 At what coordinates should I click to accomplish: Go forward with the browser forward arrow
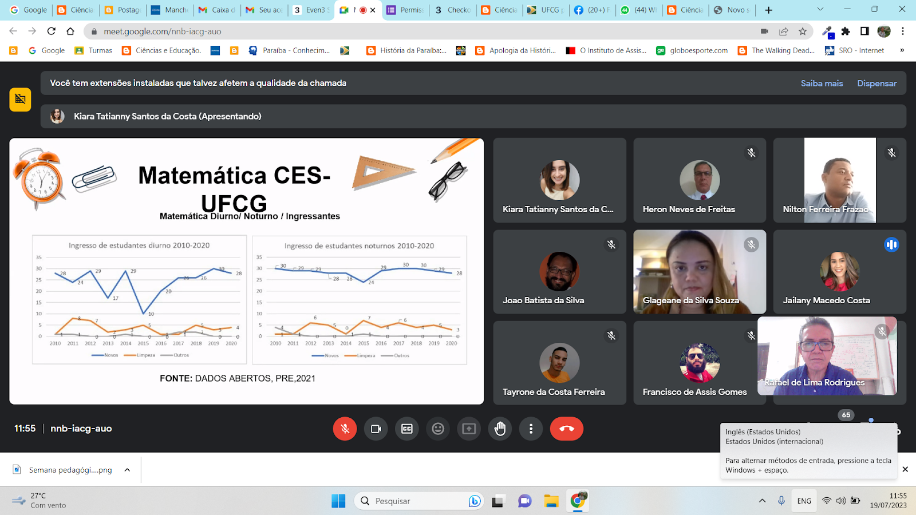[x=33, y=31]
